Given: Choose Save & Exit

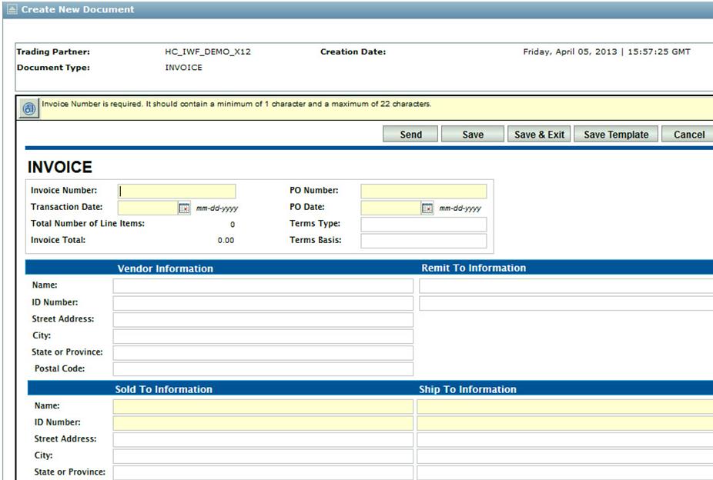Looking at the screenshot, I should 538,135.
